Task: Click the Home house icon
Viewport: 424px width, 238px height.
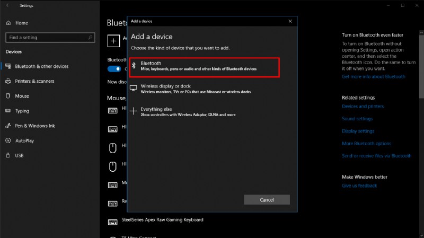Action: (8, 23)
